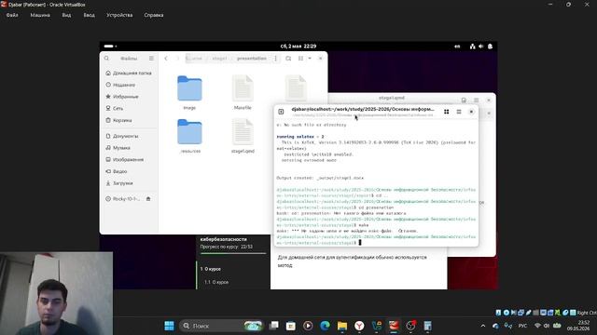The width and height of the screenshot is (597, 335).
Task: Select the Makefile file
Action: point(243,92)
